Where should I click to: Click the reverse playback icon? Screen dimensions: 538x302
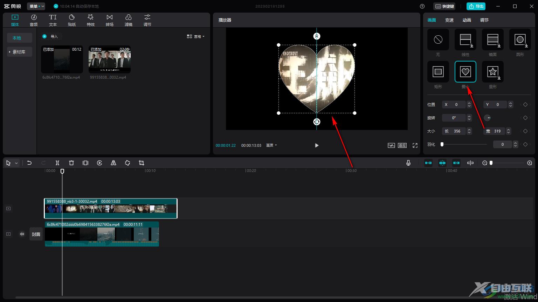pos(99,163)
